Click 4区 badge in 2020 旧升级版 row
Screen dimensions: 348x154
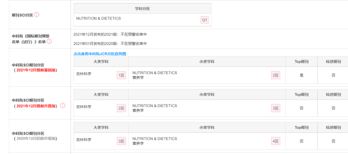[275, 141]
